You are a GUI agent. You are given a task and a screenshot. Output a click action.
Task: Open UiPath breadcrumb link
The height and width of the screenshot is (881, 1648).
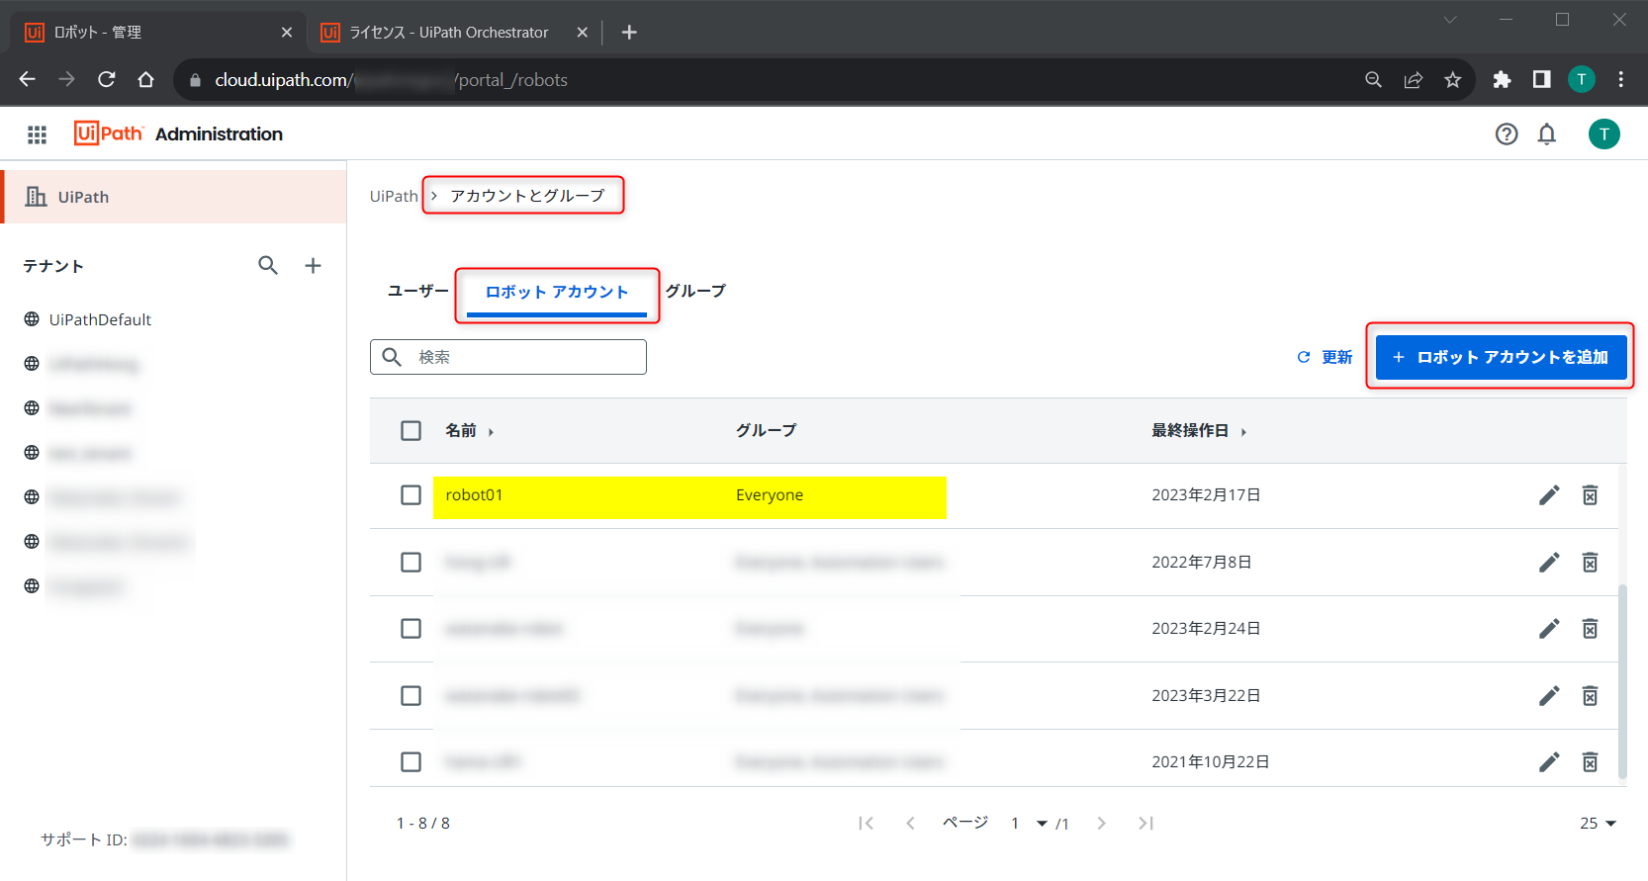pos(394,196)
